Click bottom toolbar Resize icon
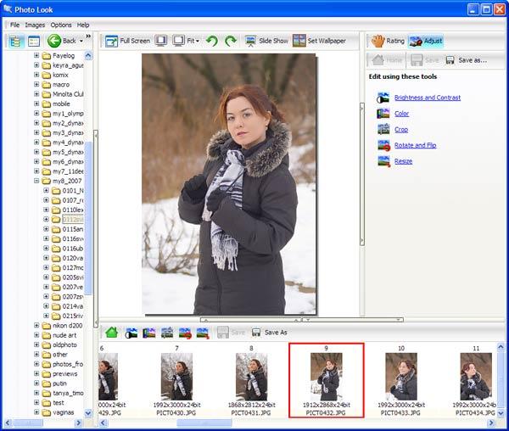Image resolution: width=509 pixels, height=431 pixels. click(x=203, y=333)
